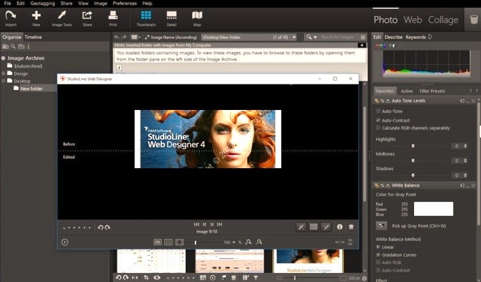The image size is (481, 282).
Task: Enable the Auto-Tone checkbox
Action: coord(378,111)
